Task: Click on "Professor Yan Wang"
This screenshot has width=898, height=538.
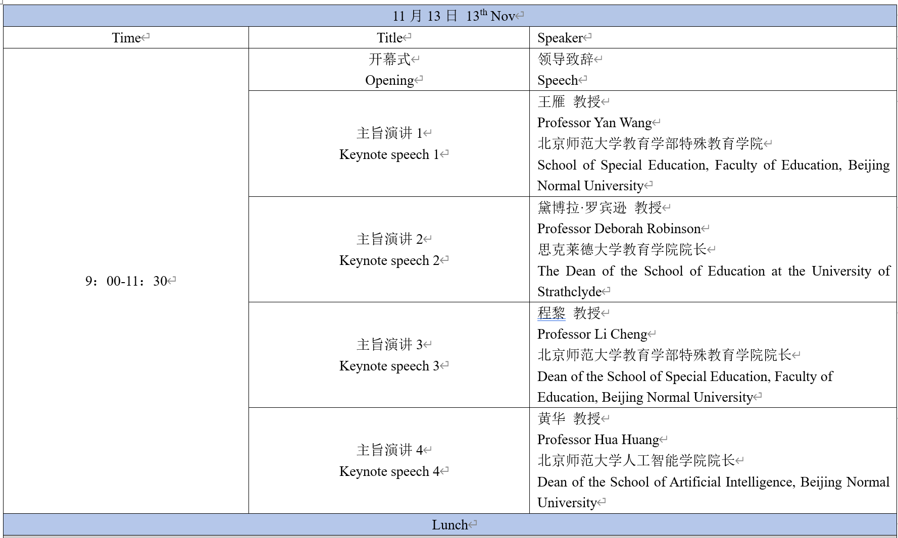Action: [x=594, y=123]
